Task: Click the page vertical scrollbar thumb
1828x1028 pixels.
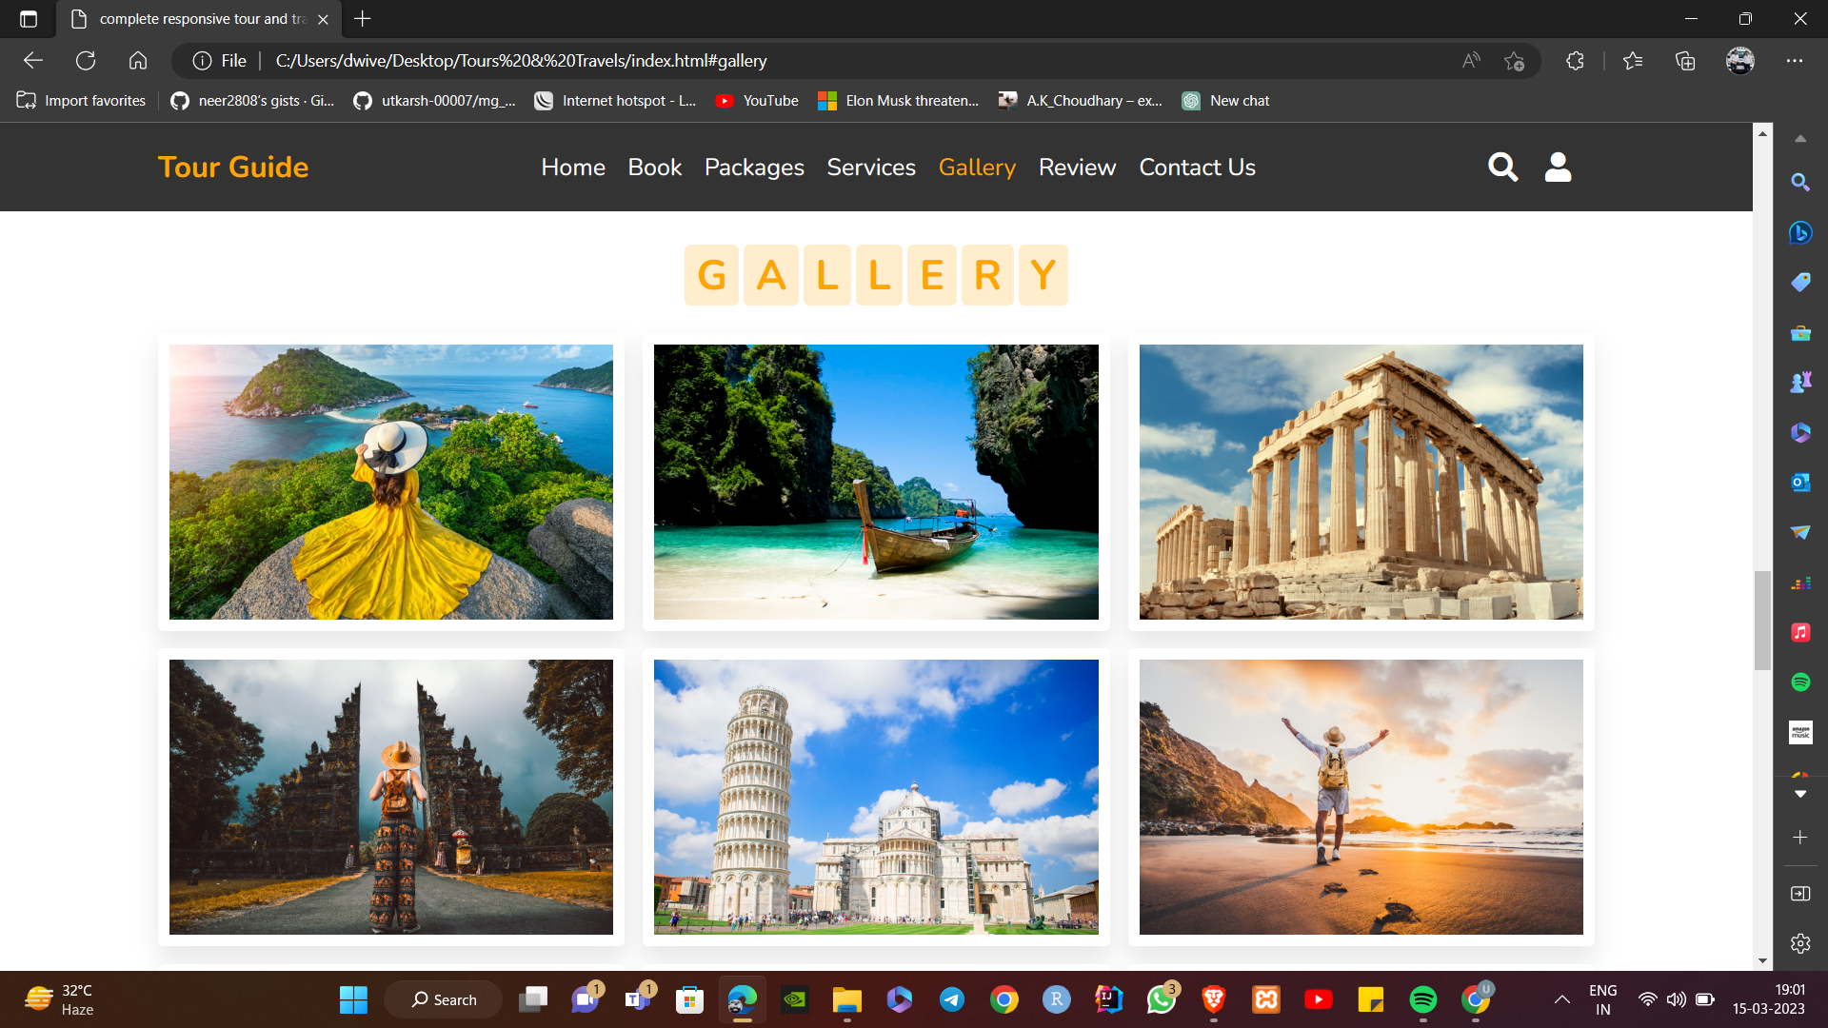Action: [1762, 619]
